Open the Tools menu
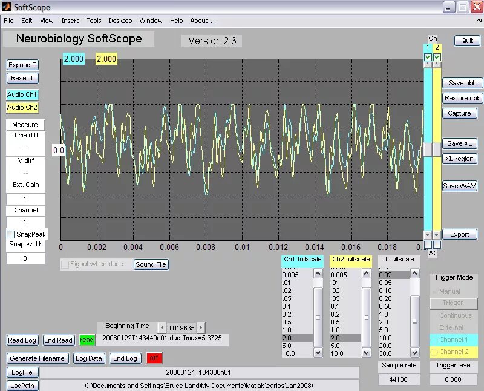484x391 pixels. (x=94, y=21)
